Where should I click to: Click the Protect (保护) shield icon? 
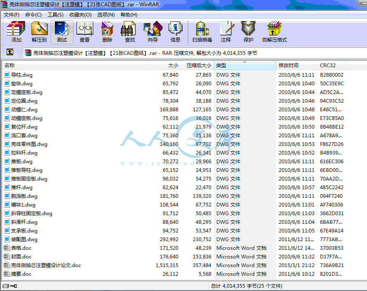click(x=249, y=32)
